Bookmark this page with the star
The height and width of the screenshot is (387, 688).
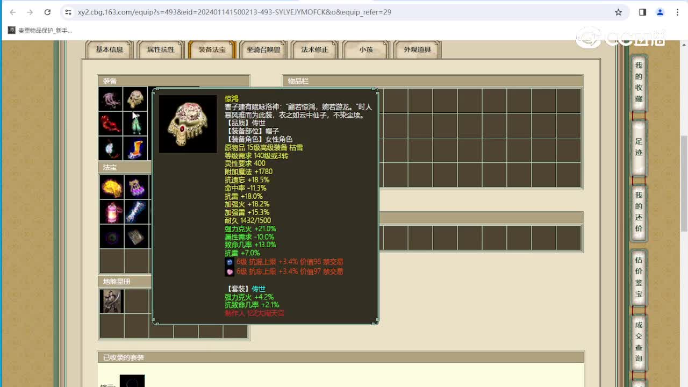click(x=618, y=12)
